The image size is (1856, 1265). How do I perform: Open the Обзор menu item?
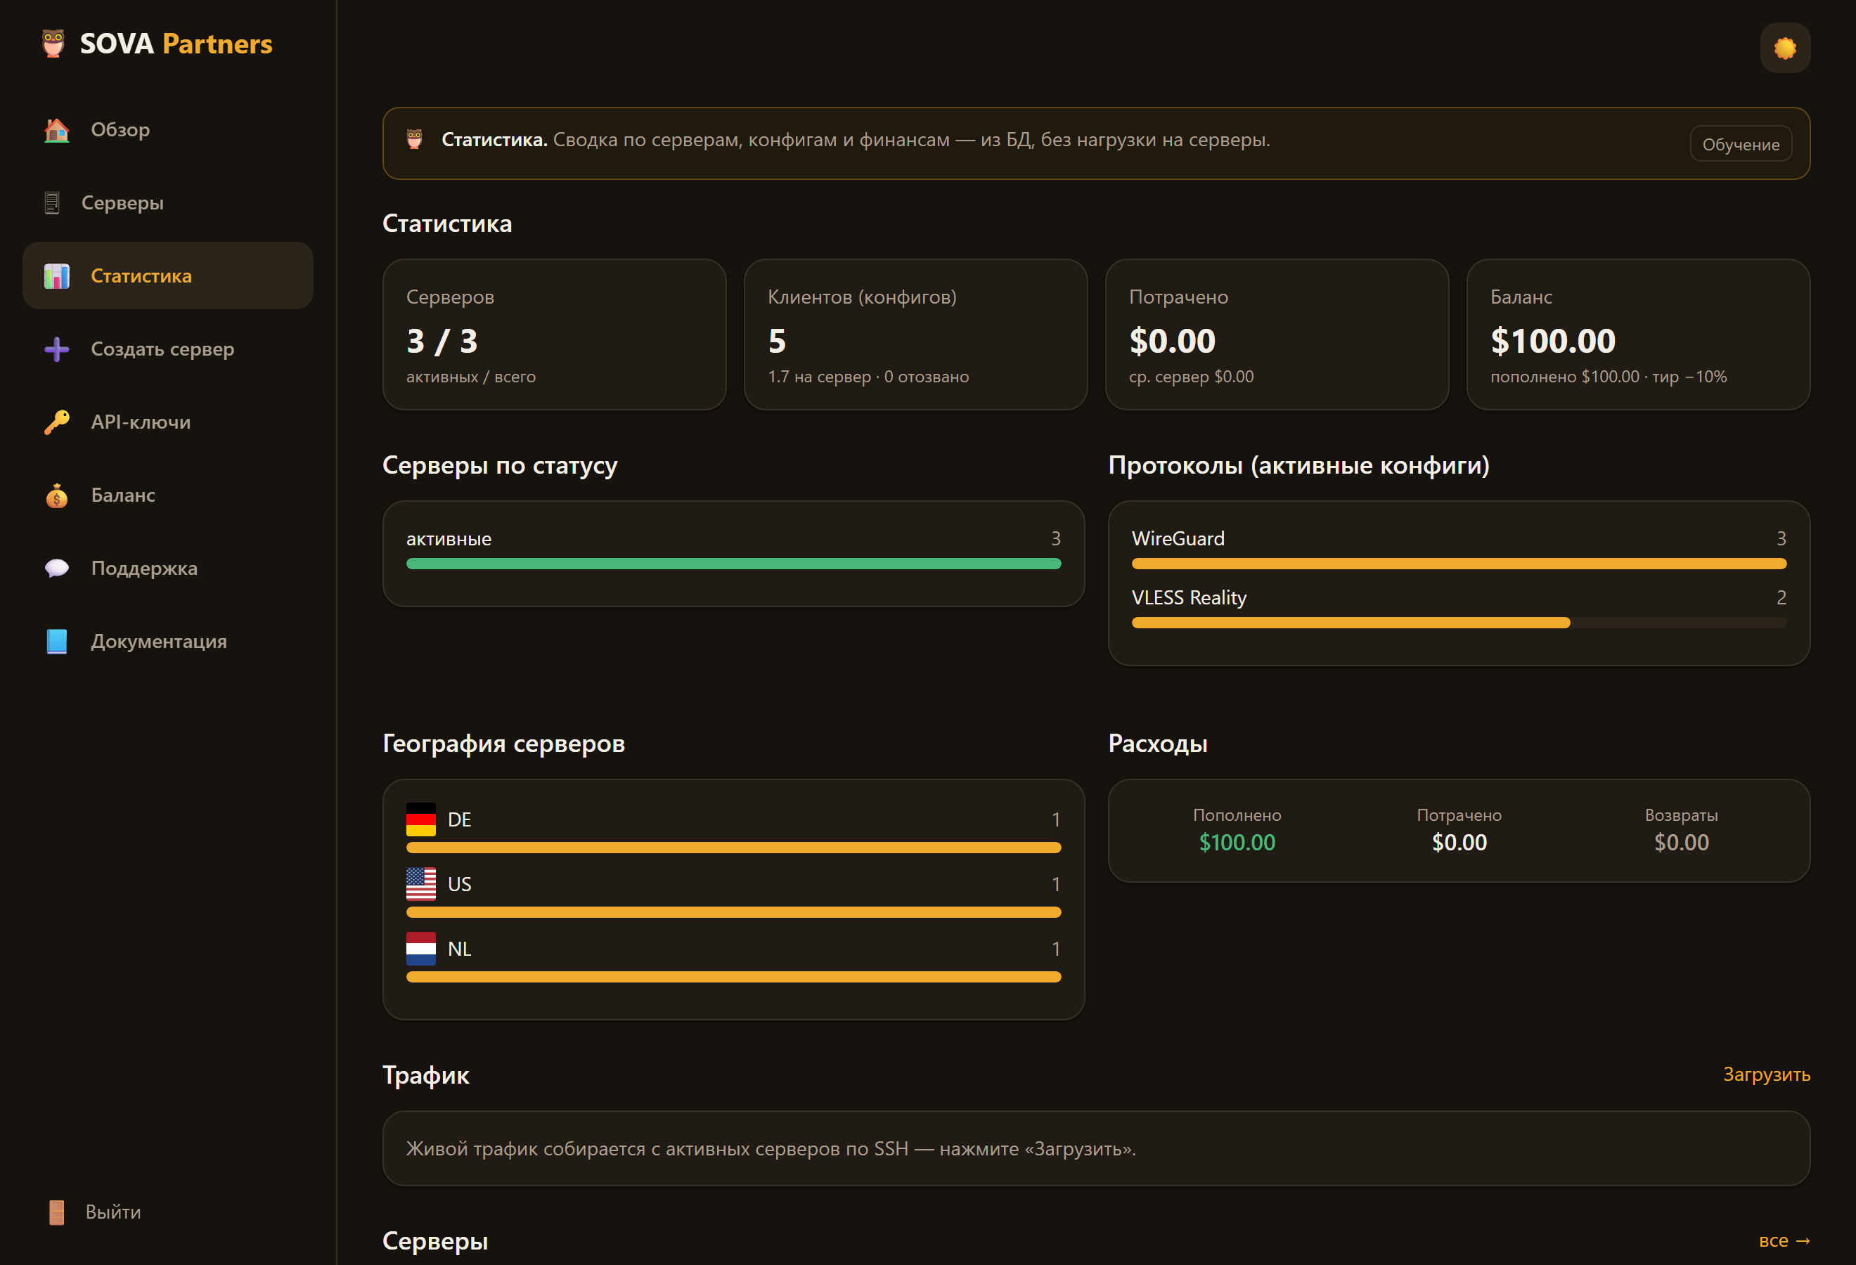pyautogui.click(x=168, y=129)
